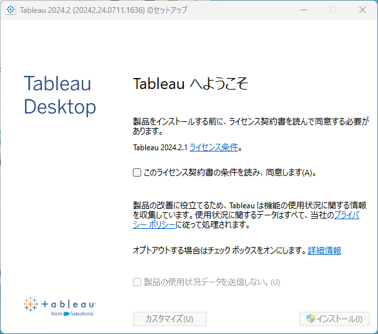Click the UAC shield icon on the インストール button
This screenshot has height=334, width=378.
pos(311,319)
